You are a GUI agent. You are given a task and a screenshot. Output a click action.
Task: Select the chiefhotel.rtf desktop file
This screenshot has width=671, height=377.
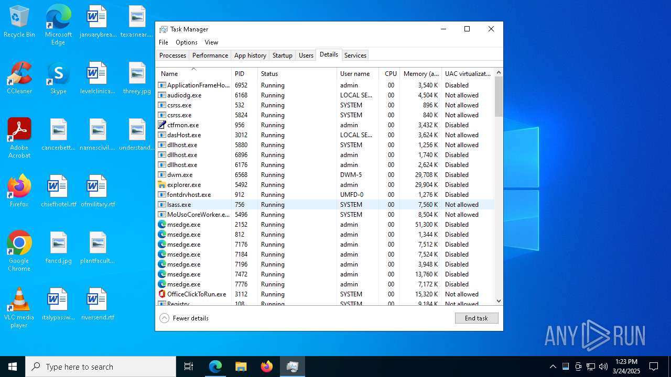(x=58, y=191)
